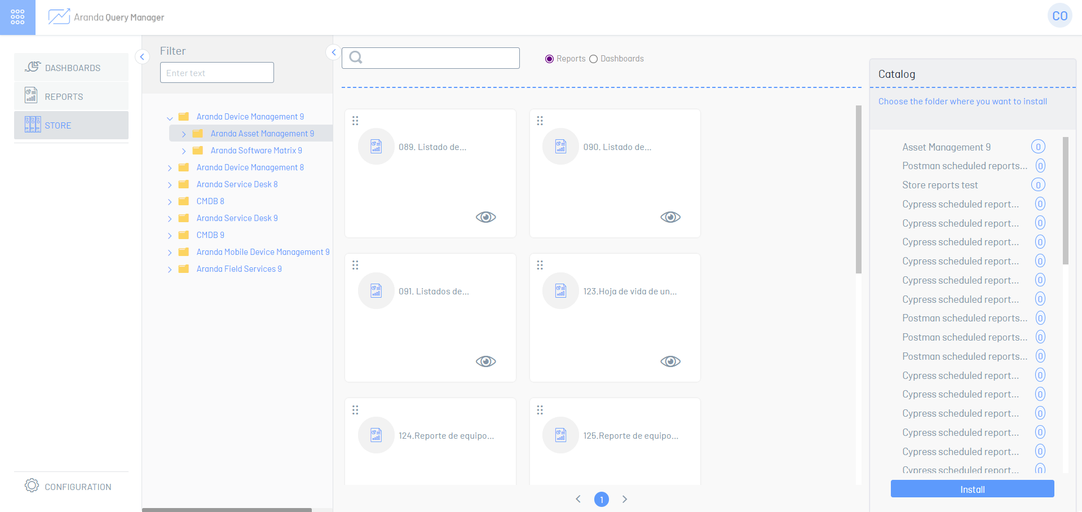Select the Dashboards radio button
Screen dimensions: 1082x512
(593, 59)
